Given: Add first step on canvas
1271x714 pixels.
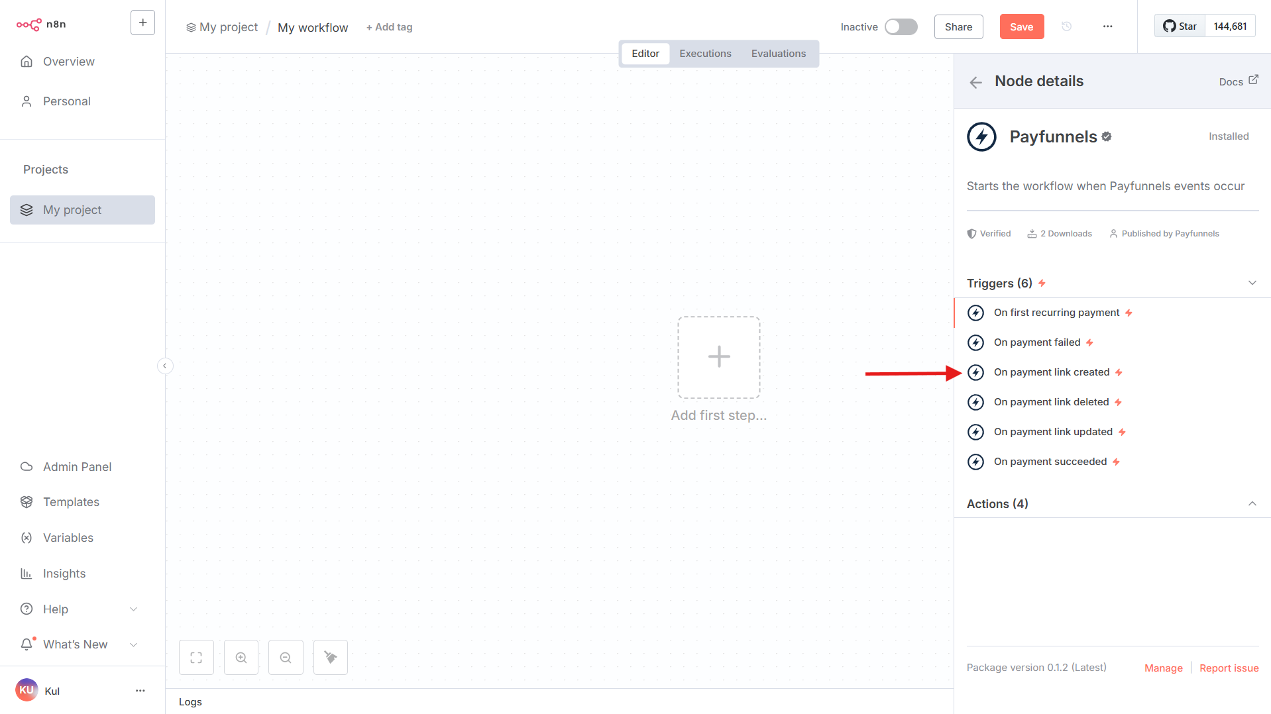Looking at the screenshot, I should (x=718, y=357).
